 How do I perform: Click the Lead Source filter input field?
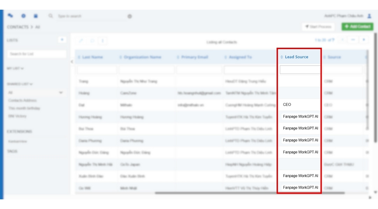pos(300,70)
